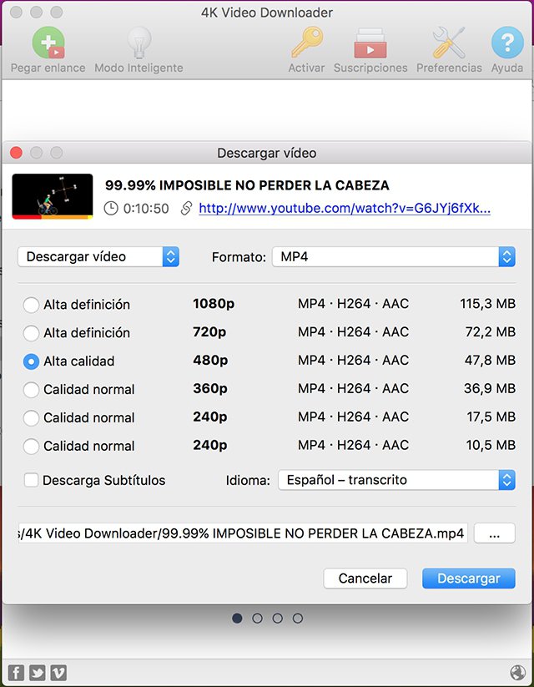Viewport: 534px width, 687px height.
Task: Open the Formato MP4 dropdown
Action: [393, 257]
